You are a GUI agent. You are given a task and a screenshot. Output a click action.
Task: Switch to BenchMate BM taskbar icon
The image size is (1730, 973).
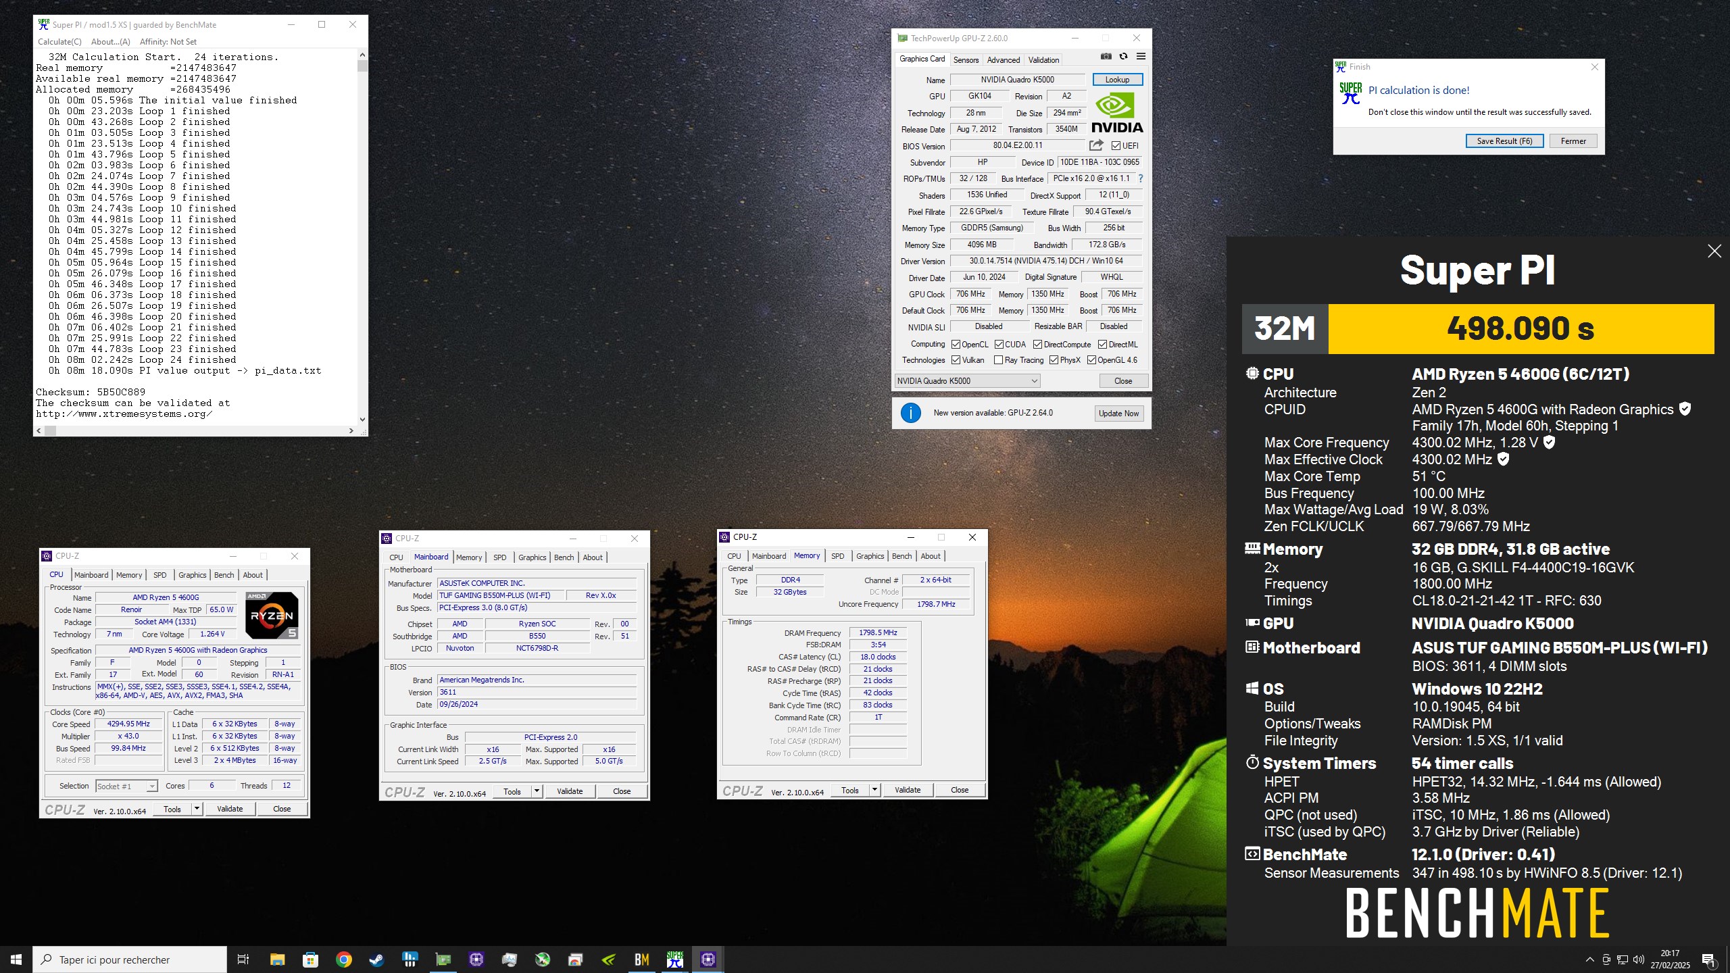pos(641,959)
